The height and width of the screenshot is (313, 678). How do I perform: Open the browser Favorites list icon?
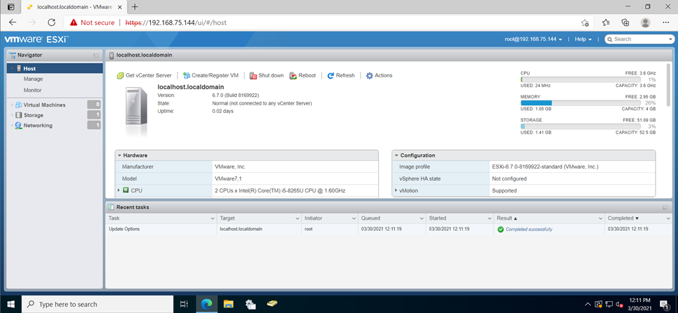pos(606,22)
